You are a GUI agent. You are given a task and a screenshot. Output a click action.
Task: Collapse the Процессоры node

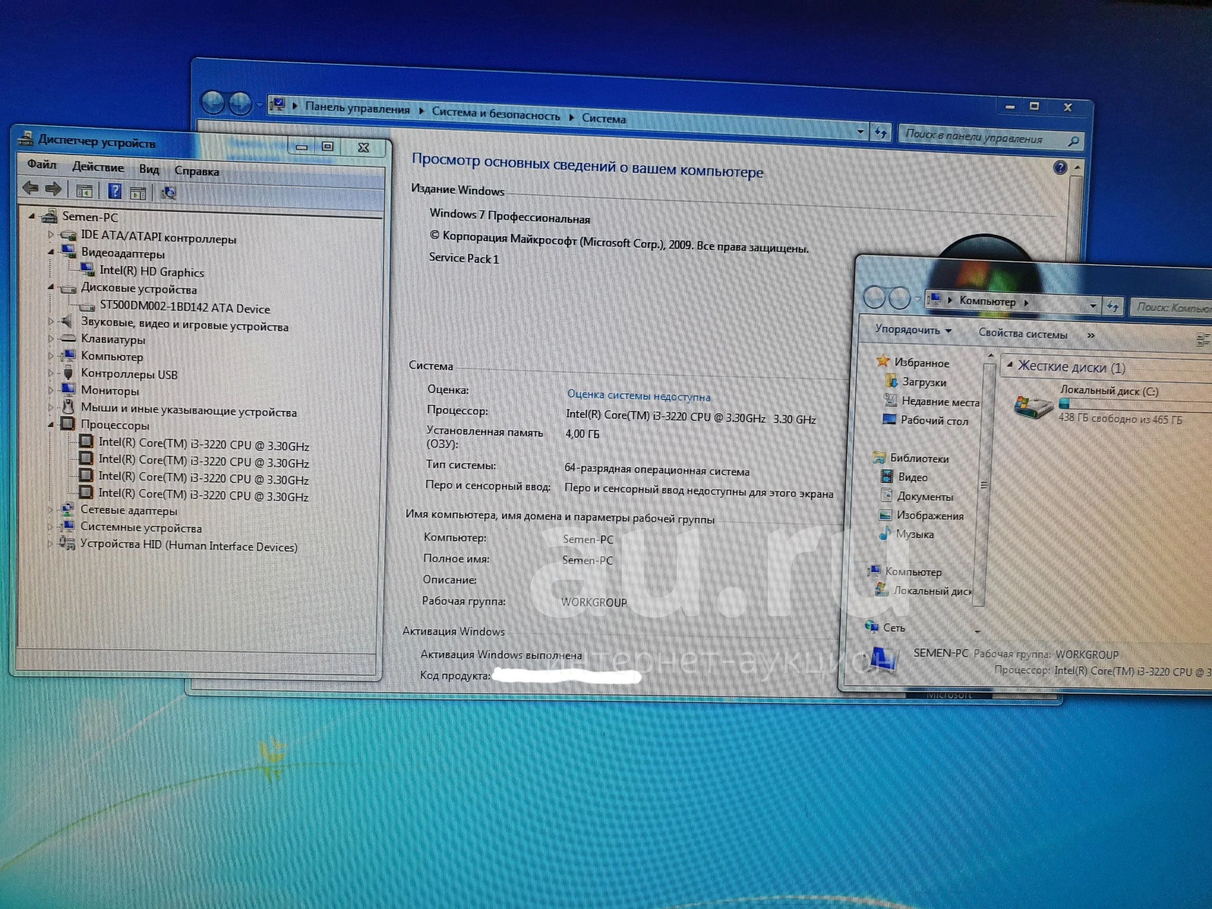[51, 424]
